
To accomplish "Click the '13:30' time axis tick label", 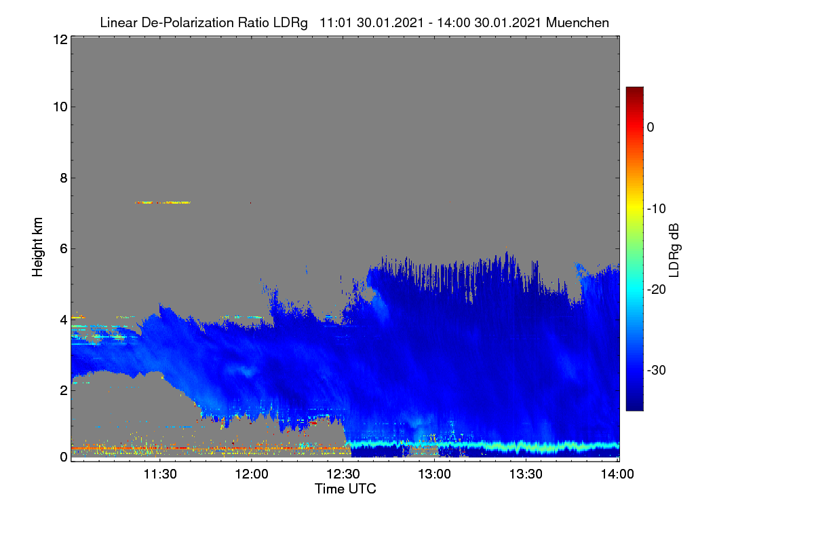I will (526, 474).
